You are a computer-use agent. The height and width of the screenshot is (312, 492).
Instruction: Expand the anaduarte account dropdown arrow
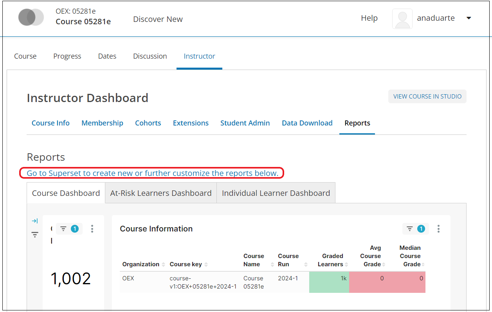click(469, 18)
